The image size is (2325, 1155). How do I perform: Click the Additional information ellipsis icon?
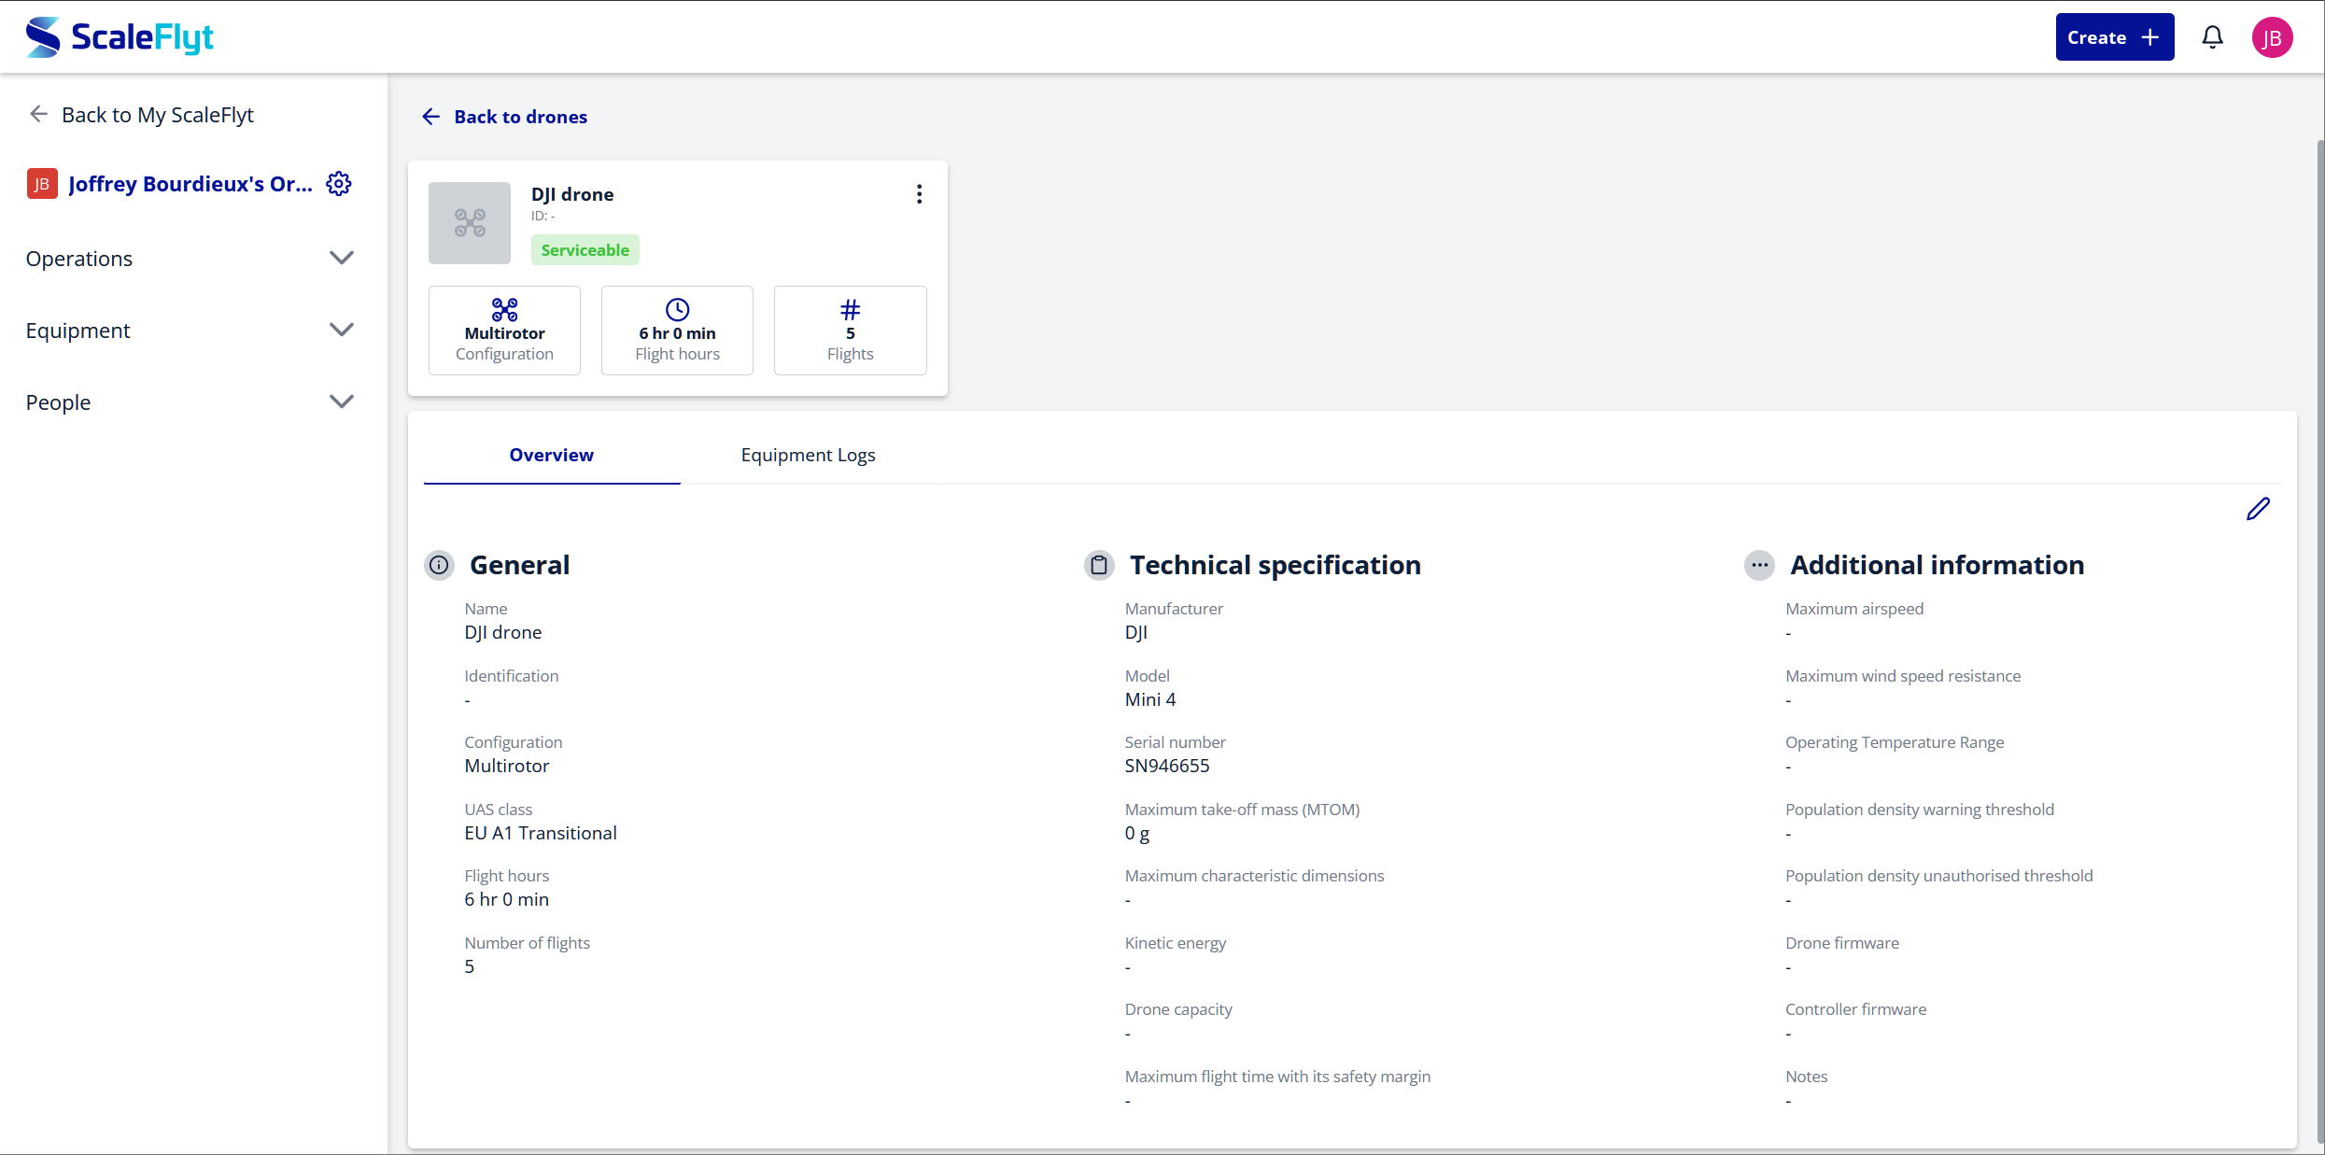(1760, 565)
